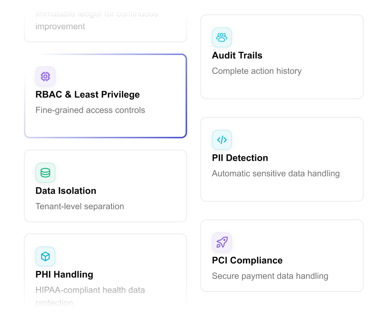Select the Data Isolation title
Screen dimensions: 386x320
coord(66,191)
